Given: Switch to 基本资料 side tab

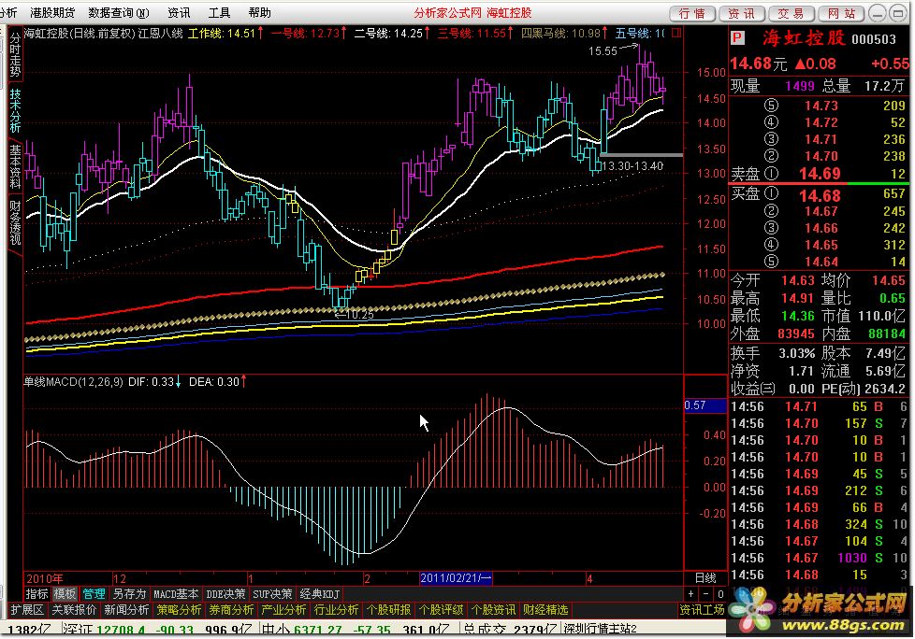Looking at the screenshot, I should tap(15, 166).
